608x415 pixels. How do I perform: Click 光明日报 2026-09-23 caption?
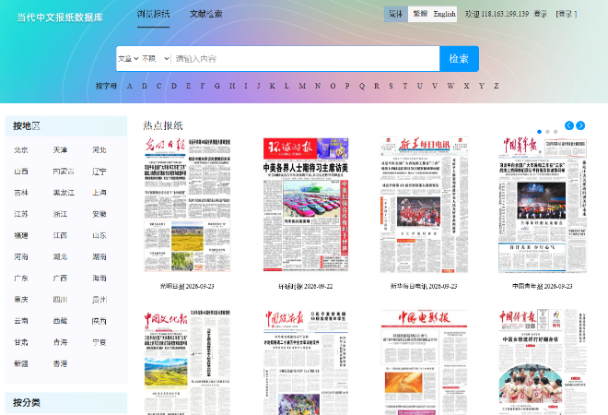click(187, 286)
